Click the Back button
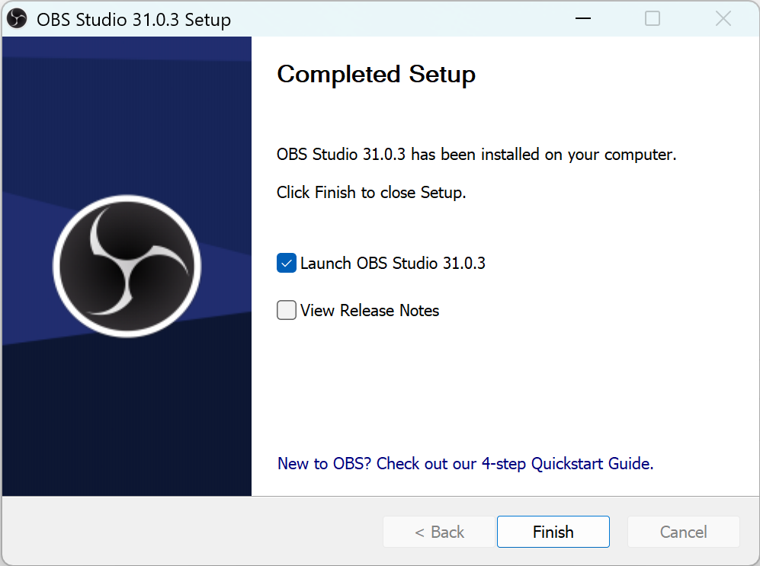Viewport: 760px width, 566px height. click(439, 532)
